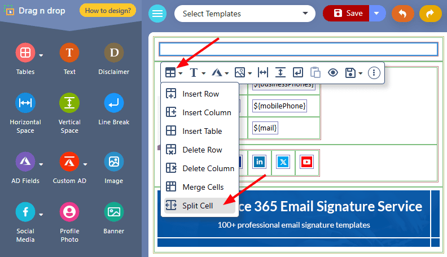Choose Insert Row from the menu
447x257 pixels.
coord(200,94)
